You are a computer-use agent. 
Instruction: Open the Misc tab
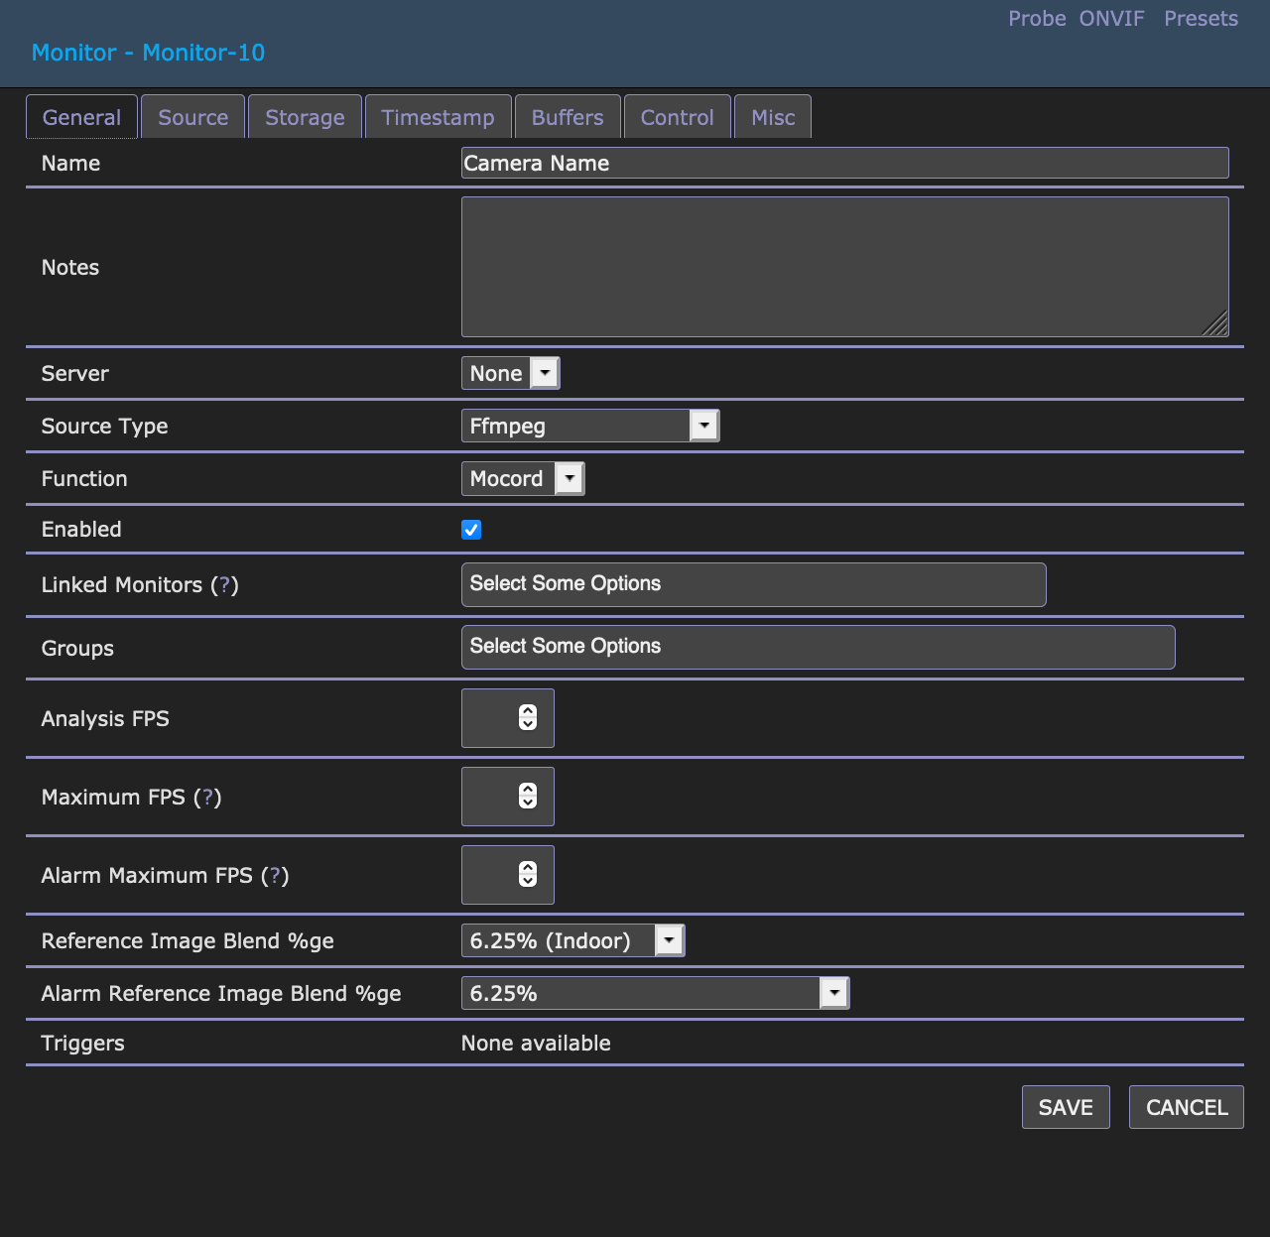[773, 117]
